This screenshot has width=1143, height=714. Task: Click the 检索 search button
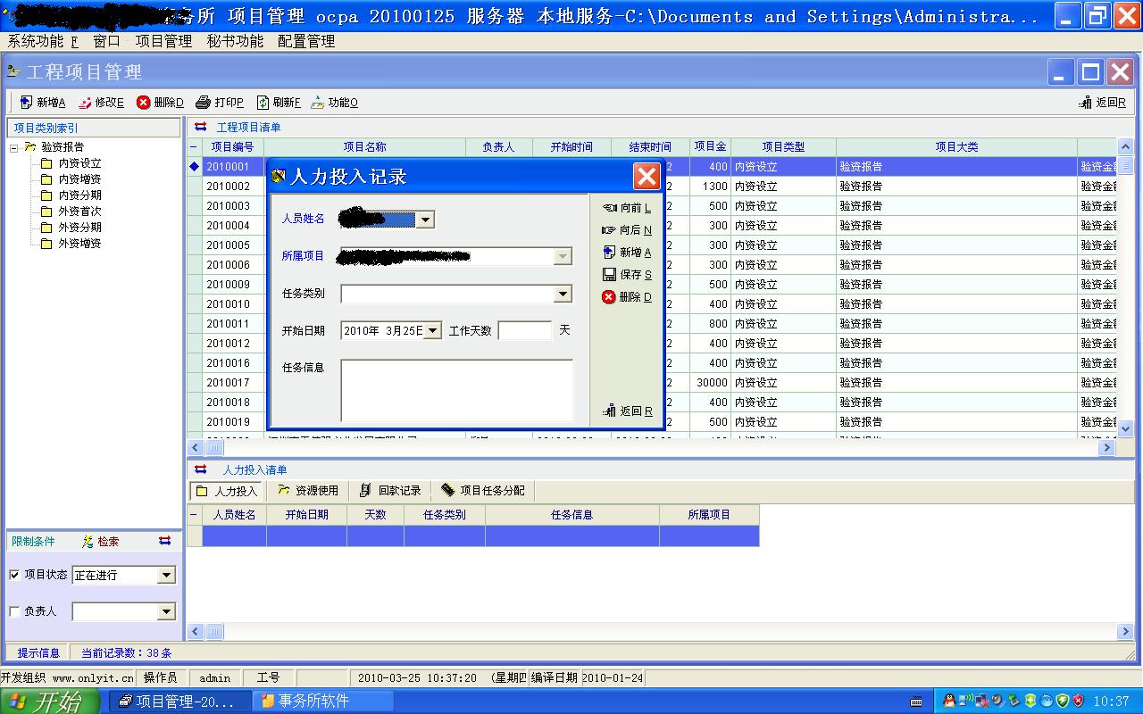[100, 542]
